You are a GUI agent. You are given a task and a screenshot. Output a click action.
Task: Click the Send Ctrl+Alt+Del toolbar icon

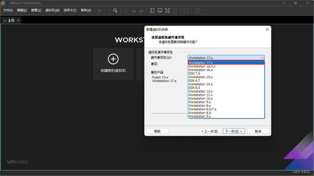(x=115, y=10)
